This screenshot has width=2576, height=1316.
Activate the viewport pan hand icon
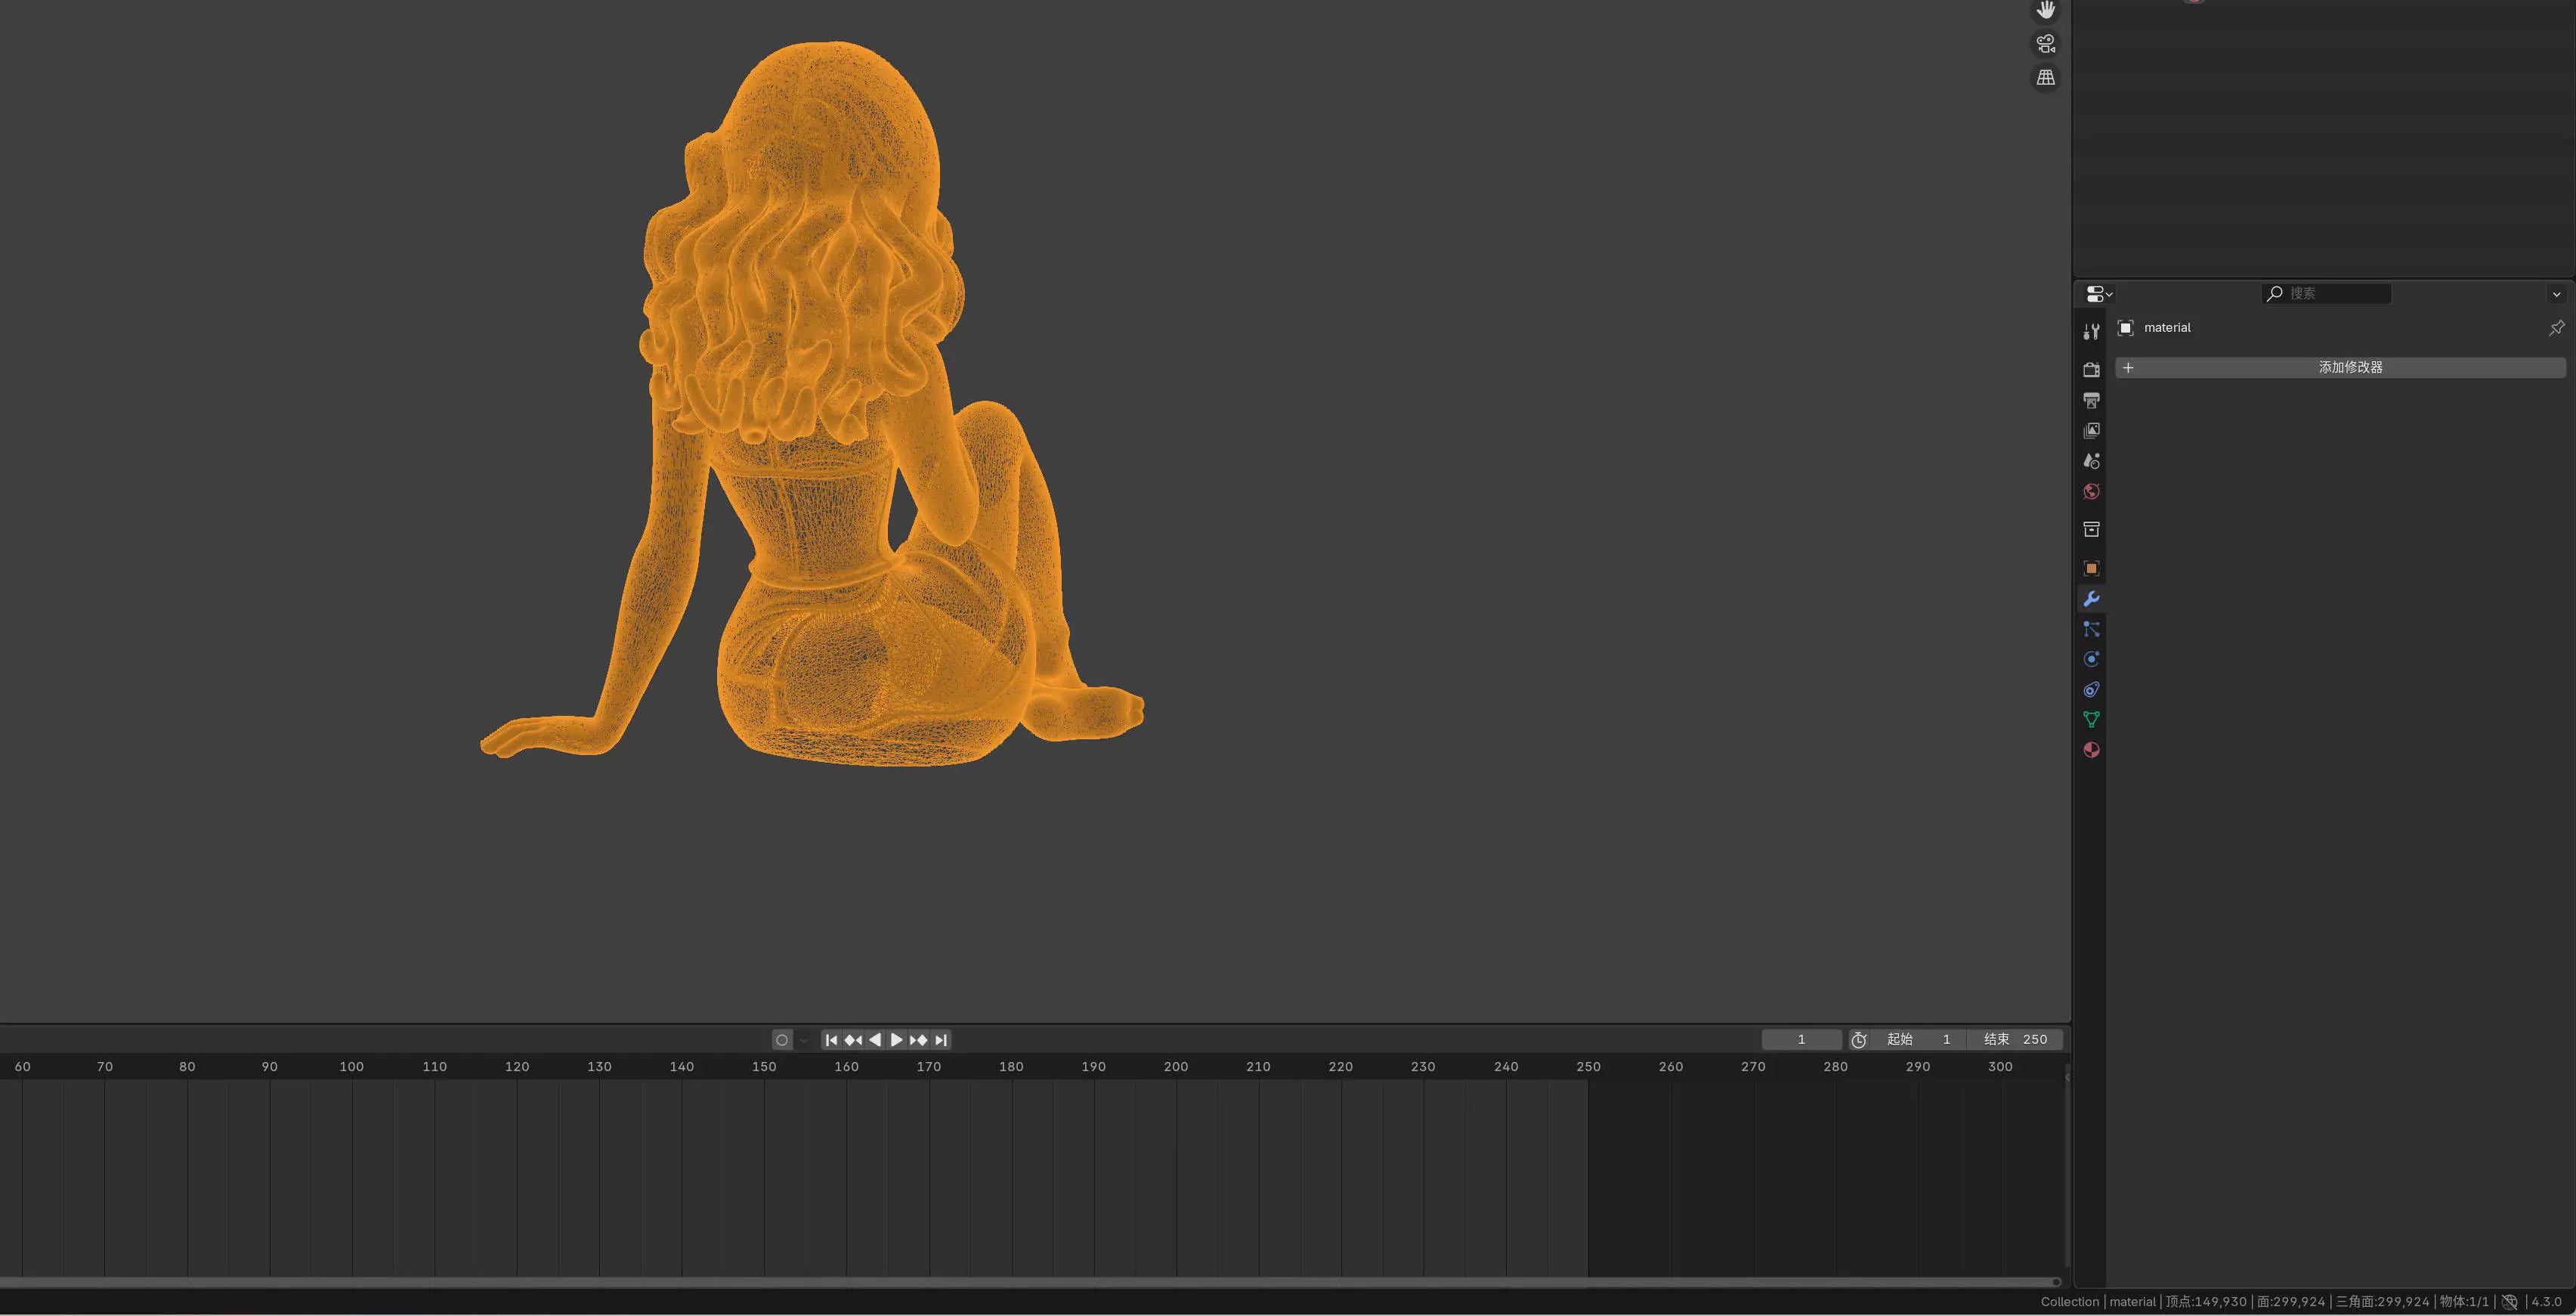2045,10
